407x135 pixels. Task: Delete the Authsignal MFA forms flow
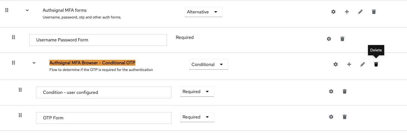coord(374,12)
